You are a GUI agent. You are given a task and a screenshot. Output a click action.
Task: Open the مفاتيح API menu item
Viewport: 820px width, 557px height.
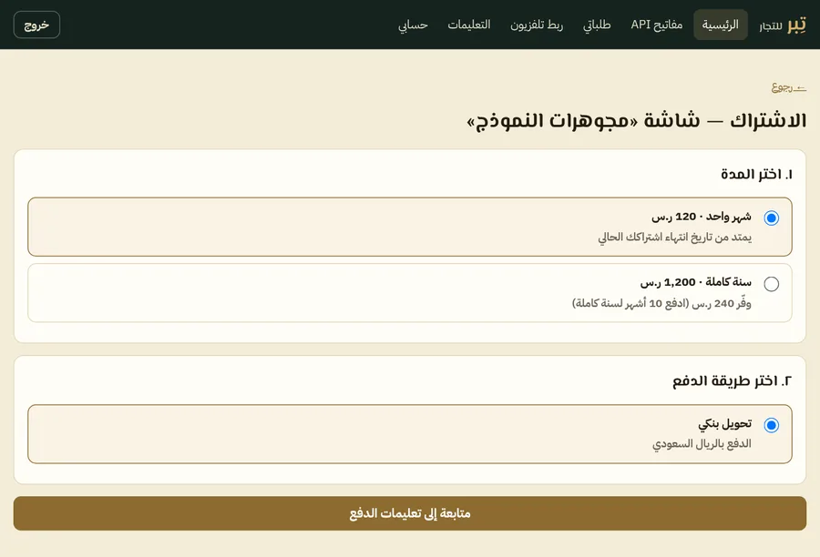656,25
